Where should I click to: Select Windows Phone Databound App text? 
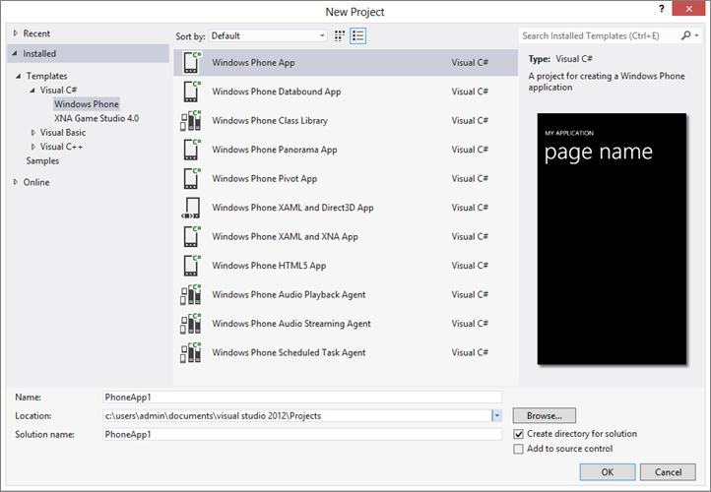pyautogui.click(x=276, y=92)
